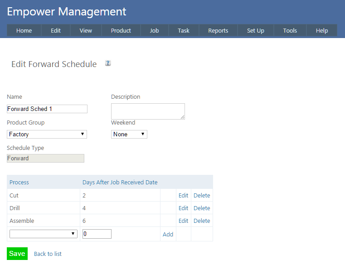
Task: Open the Reports menu
Action: click(218, 30)
